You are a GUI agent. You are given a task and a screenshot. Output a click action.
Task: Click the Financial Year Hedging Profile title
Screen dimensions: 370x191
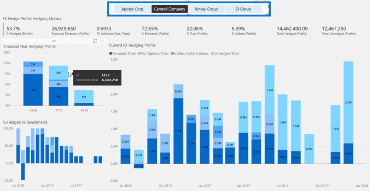30,47
